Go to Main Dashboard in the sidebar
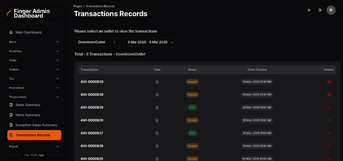Screen dimensions: 343x161 28,32
